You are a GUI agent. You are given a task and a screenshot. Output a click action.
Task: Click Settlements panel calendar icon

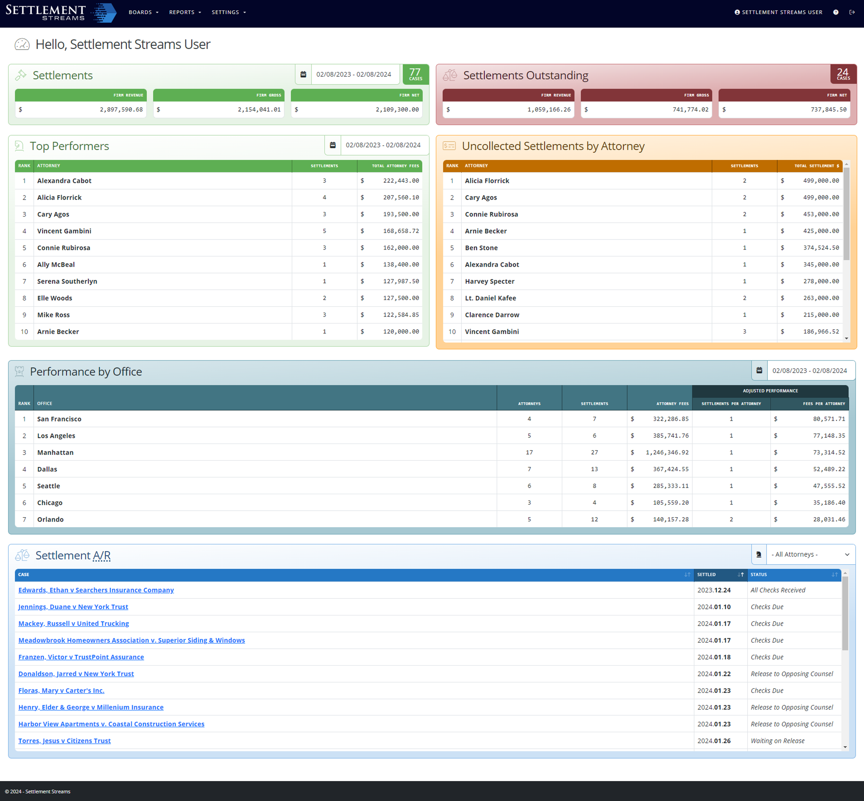click(303, 75)
